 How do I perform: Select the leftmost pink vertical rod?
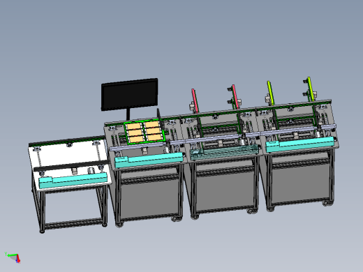195,100
